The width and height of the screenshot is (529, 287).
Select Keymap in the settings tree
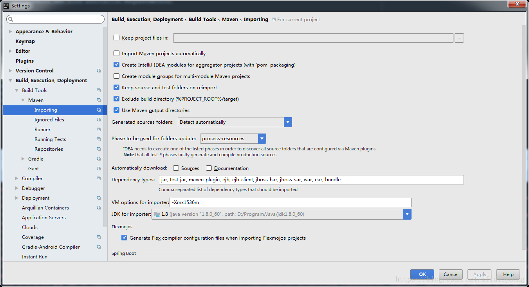click(x=25, y=42)
